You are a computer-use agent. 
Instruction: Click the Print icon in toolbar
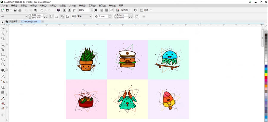(x=20, y=10)
